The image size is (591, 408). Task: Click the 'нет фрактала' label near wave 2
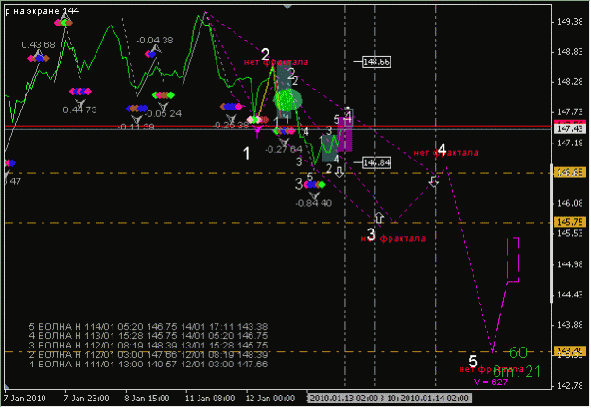276,62
